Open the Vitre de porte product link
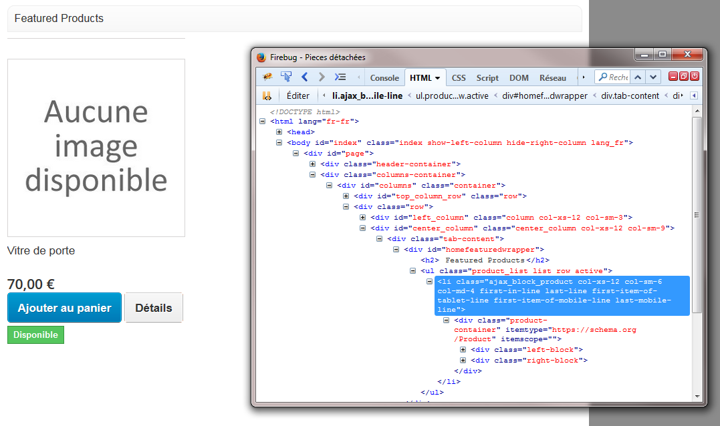 coord(41,250)
